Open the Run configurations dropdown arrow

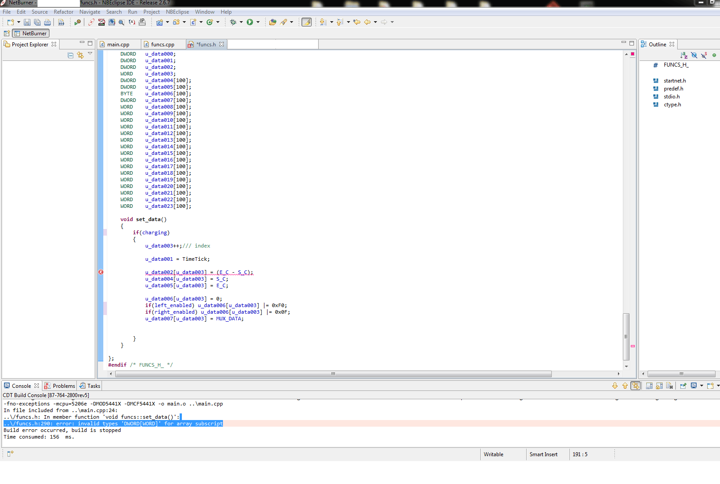pos(258,22)
